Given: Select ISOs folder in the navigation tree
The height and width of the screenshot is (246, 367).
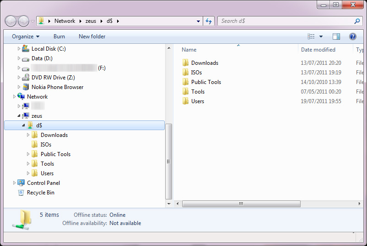Looking at the screenshot, I should tap(46, 145).
